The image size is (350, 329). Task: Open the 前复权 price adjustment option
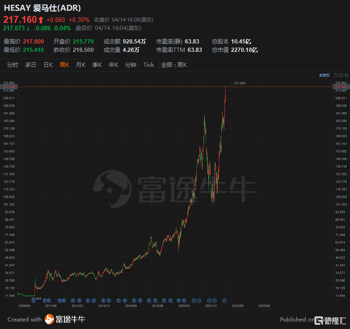[x=324, y=75]
